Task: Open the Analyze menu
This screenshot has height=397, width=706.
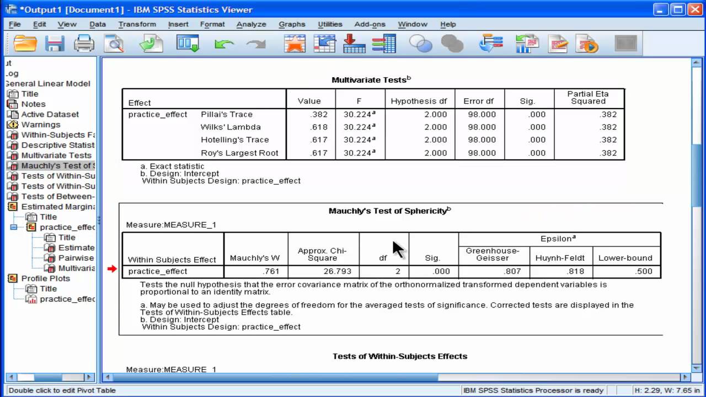Action: tap(251, 24)
